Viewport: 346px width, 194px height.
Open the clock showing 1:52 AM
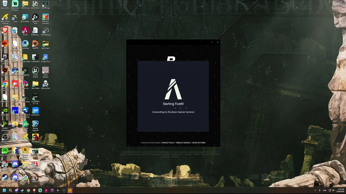pyautogui.click(x=340, y=190)
